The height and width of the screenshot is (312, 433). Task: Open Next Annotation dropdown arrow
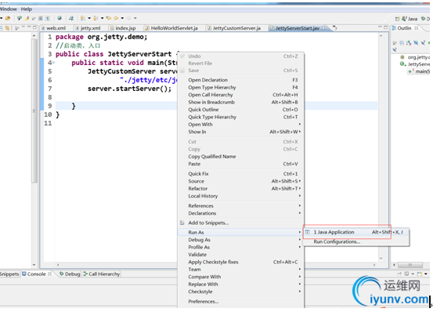89,18
